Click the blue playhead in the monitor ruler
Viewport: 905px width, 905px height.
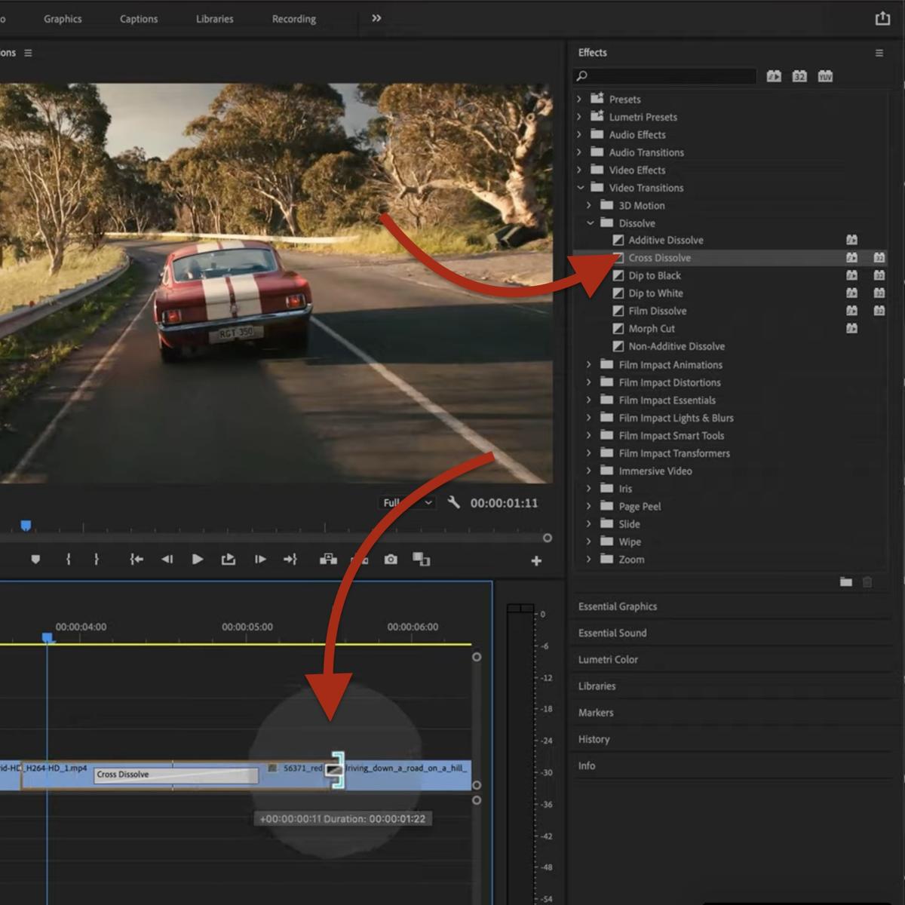[x=26, y=525]
